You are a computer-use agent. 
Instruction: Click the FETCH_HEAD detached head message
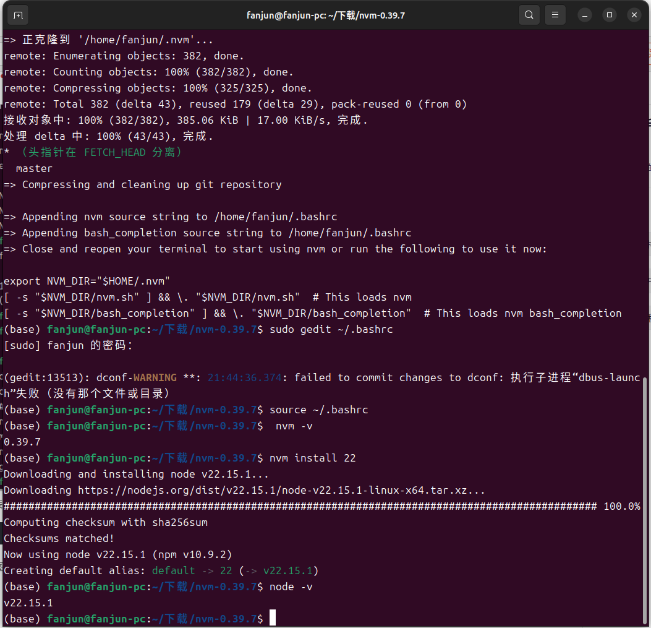click(93, 152)
